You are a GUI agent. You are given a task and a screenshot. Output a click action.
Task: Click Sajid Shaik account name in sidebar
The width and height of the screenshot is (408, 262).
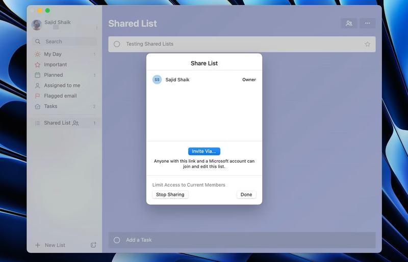58,22
